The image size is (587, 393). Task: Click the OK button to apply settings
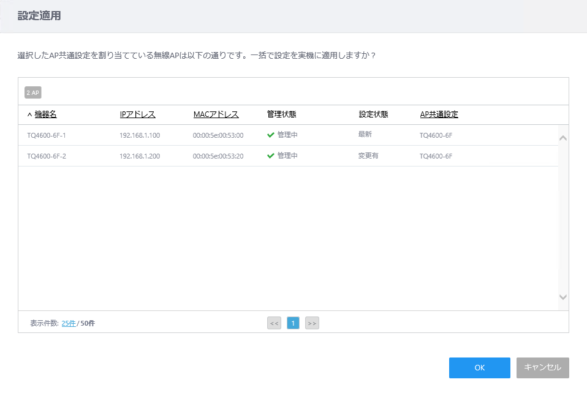pyautogui.click(x=480, y=367)
